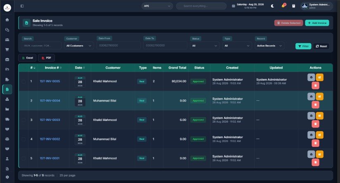Viewport: 340px width, 183px height.
Task: Delete invoice 1ST-INV-0005
Action: pos(315,86)
